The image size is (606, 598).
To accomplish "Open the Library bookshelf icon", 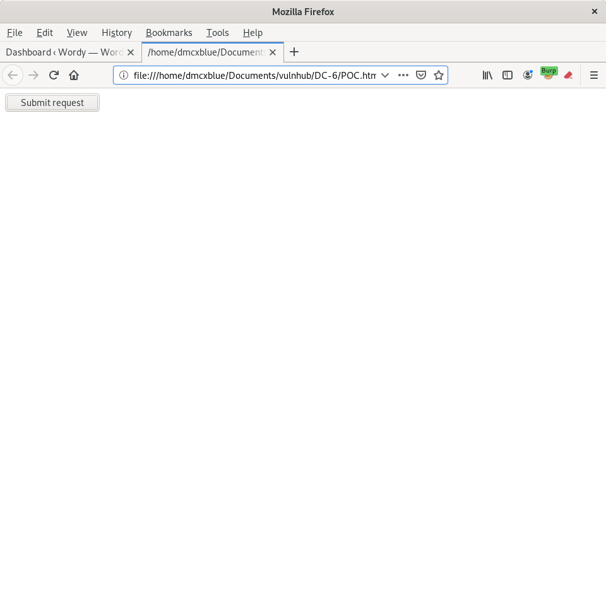I will tap(487, 75).
